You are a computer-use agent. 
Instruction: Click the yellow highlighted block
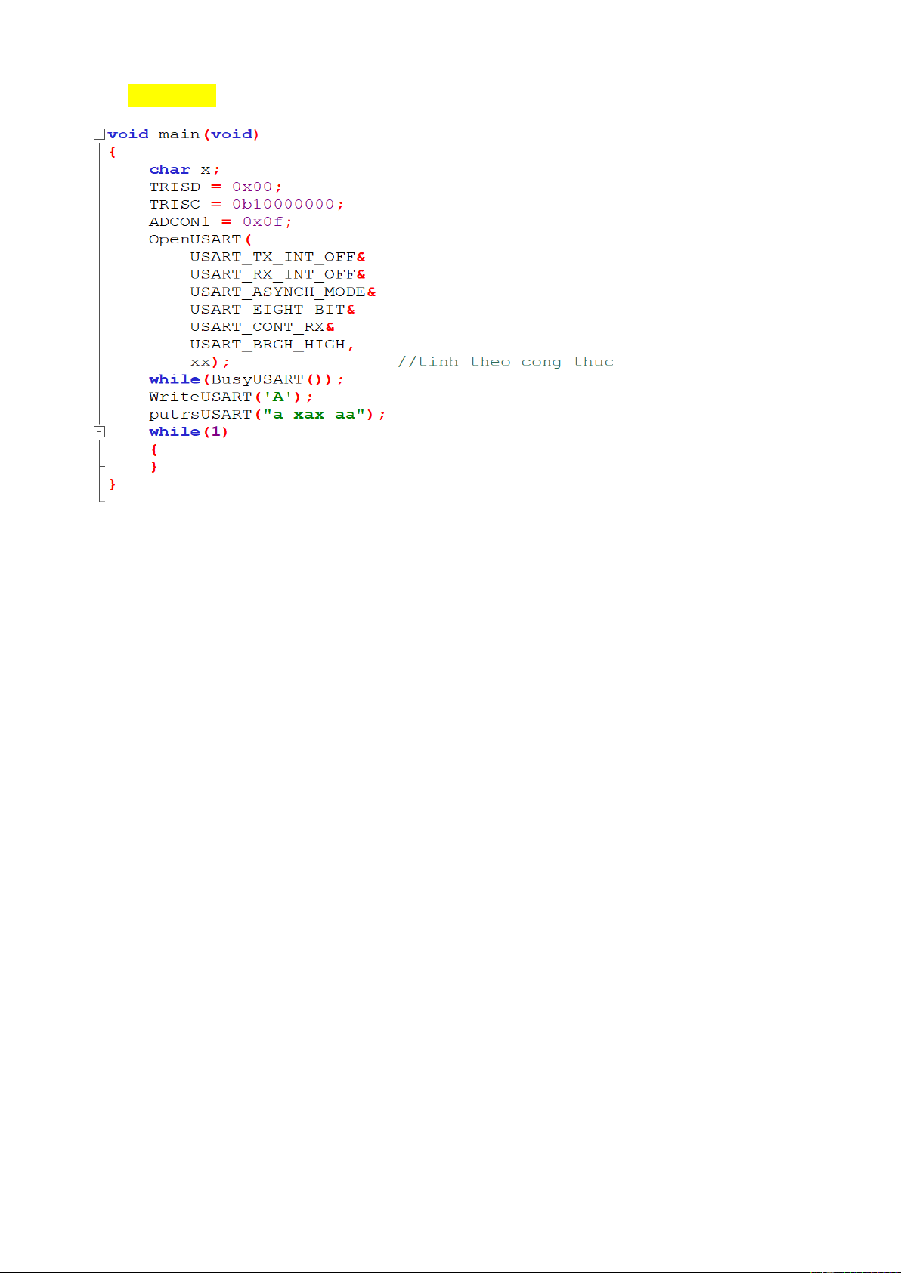click(172, 95)
